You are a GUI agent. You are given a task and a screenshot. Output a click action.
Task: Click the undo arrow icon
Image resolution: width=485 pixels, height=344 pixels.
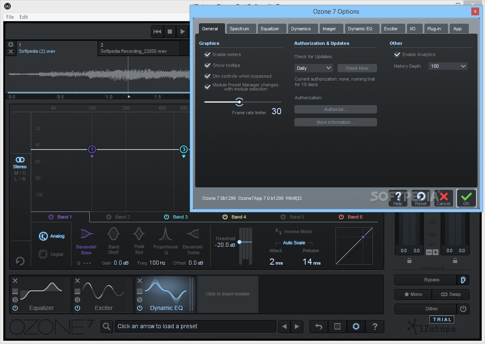(x=318, y=327)
